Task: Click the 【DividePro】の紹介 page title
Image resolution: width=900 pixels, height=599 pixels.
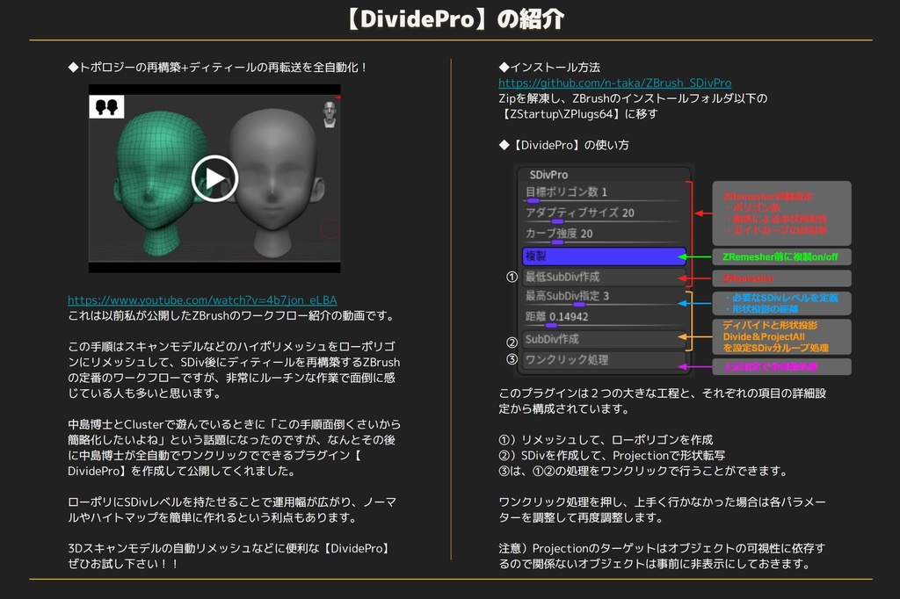Action: [x=454, y=19]
